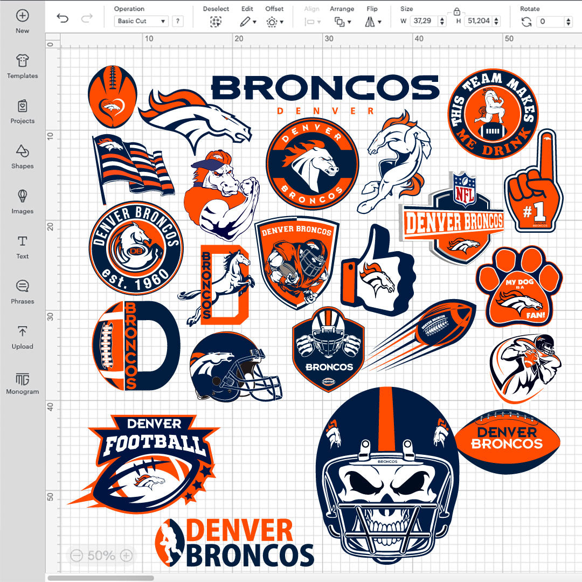Image resolution: width=582 pixels, height=582 pixels.
Task: Select the NFL Denver Broncos shield
Action: [452, 218]
